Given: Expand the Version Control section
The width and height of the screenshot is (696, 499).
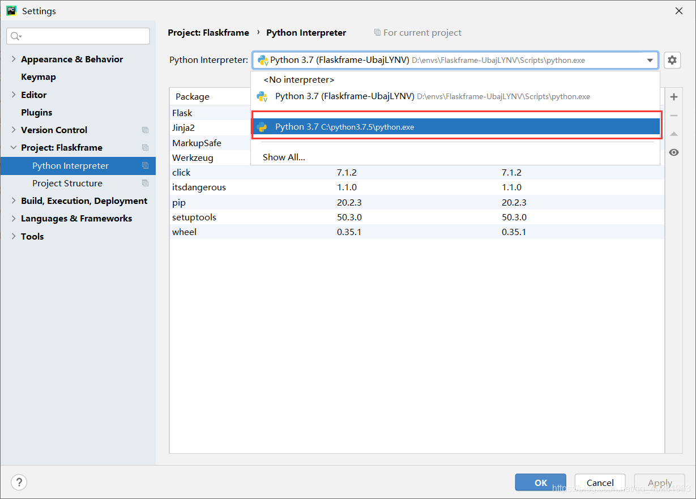Looking at the screenshot, I should click(14, 130).
